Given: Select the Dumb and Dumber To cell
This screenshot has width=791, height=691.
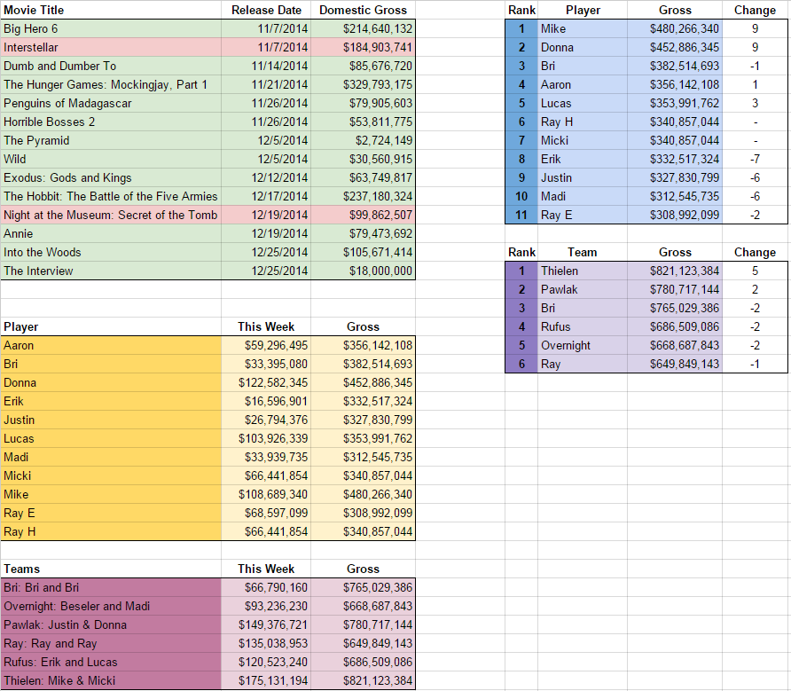Looking at the screenshot, I should [x=111, y=67].
